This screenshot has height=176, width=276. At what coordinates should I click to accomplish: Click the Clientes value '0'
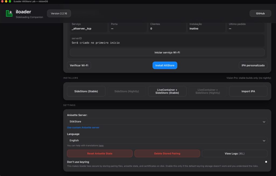point(151,29)
